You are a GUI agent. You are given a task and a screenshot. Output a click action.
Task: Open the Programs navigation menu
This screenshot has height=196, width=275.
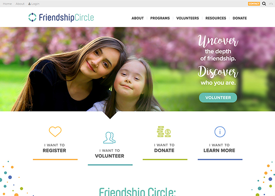coord(160,18)
